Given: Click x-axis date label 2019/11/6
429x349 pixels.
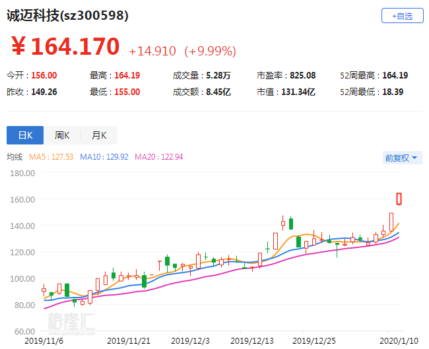Looking at the screenshot, I should (x=44, y=341).
